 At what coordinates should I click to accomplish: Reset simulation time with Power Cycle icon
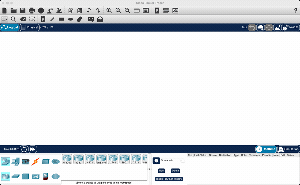tap(24, 149)
